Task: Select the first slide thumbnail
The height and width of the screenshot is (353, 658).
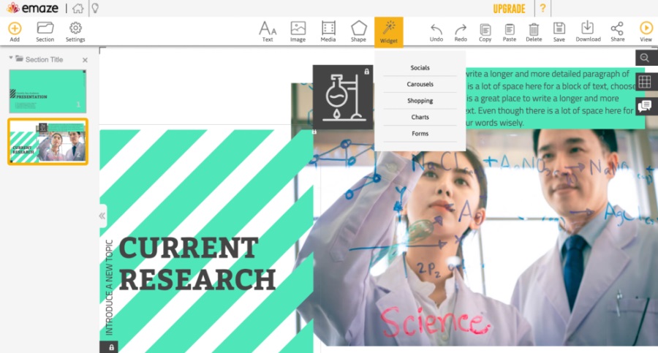Action: pos(48,91)
